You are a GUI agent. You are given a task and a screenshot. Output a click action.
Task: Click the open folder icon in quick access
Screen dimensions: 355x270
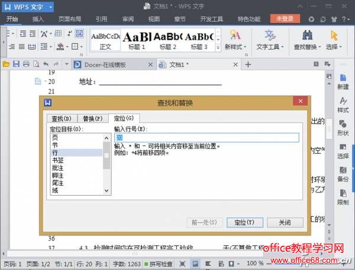(6, 64)
